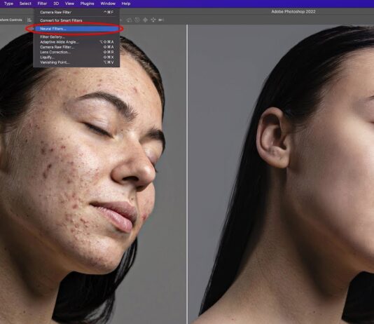This screenshot has height=324, width=374.
Task: Click the Adobe Photoshop 2022 title text
Action: click(293, 12)
